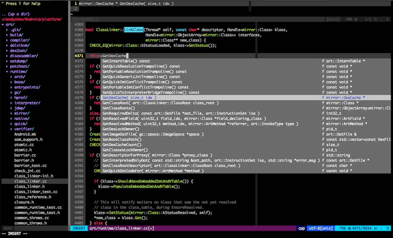The width and height of the screenshot is (393, 238).
Task: Click the Press ? for help hint
Action: pos(21,4)
